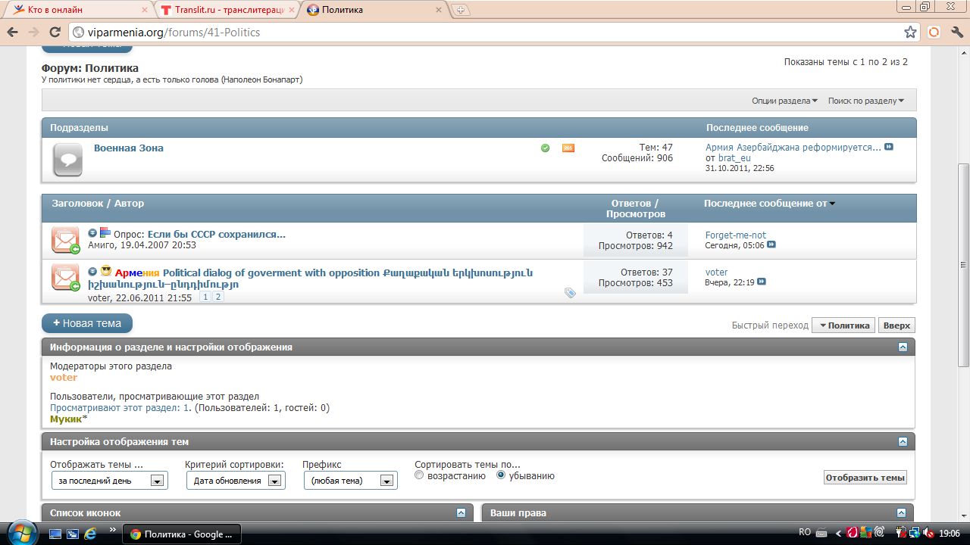This screenshot has width=970, height=545.
Task: Click the browser reload button
Action: [55, 33]
